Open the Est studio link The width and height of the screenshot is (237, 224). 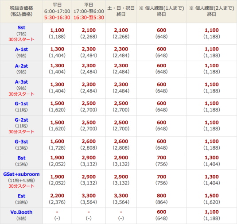tap(21, 196)
